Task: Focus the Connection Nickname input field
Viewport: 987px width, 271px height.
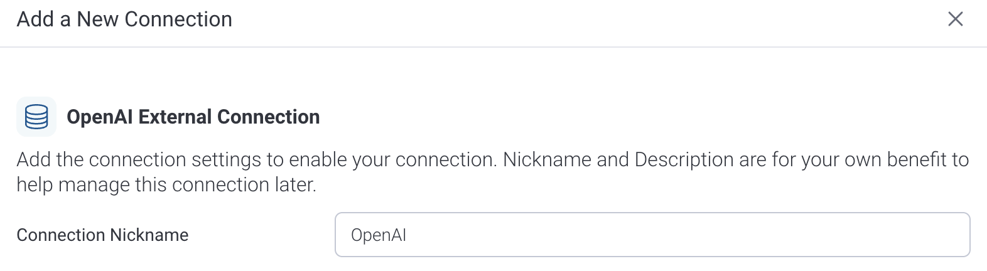Action: (x=652, y=235)
